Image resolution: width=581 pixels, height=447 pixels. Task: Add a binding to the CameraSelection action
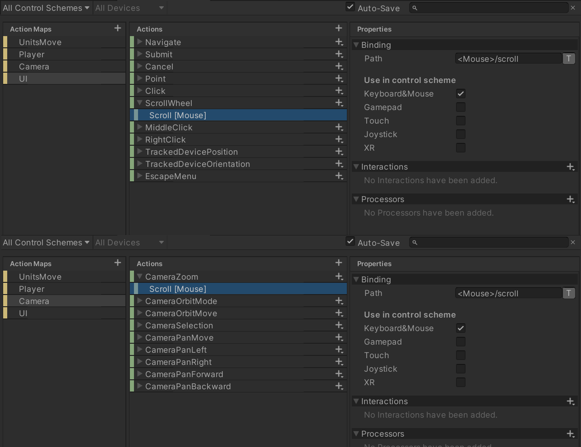click(x=339, y=325)
